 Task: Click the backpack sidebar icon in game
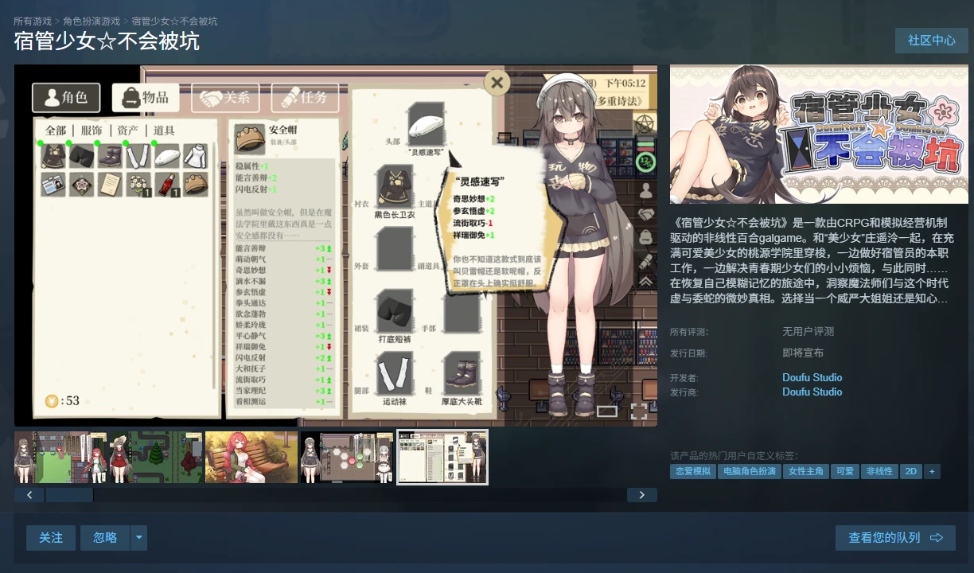click(645, 236)
